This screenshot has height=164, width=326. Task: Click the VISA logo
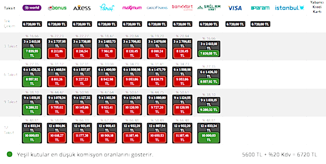point(235,8)
